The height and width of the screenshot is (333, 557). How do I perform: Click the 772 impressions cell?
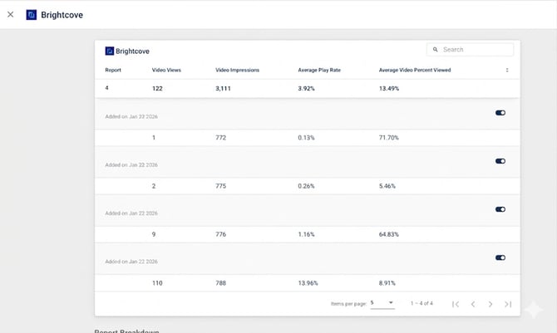tap(220, 138)
